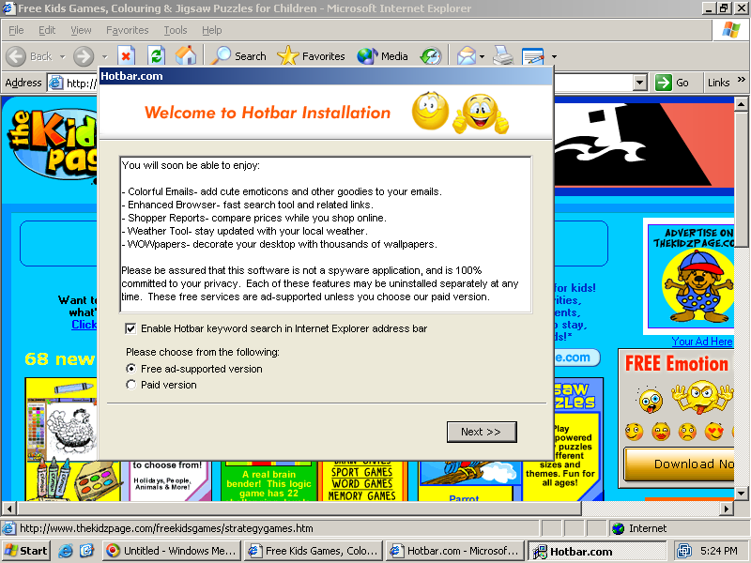Switch to Free Kids Games taskbar window
Image resolution: width=751 pixels, height=563 pixels.
314,551
